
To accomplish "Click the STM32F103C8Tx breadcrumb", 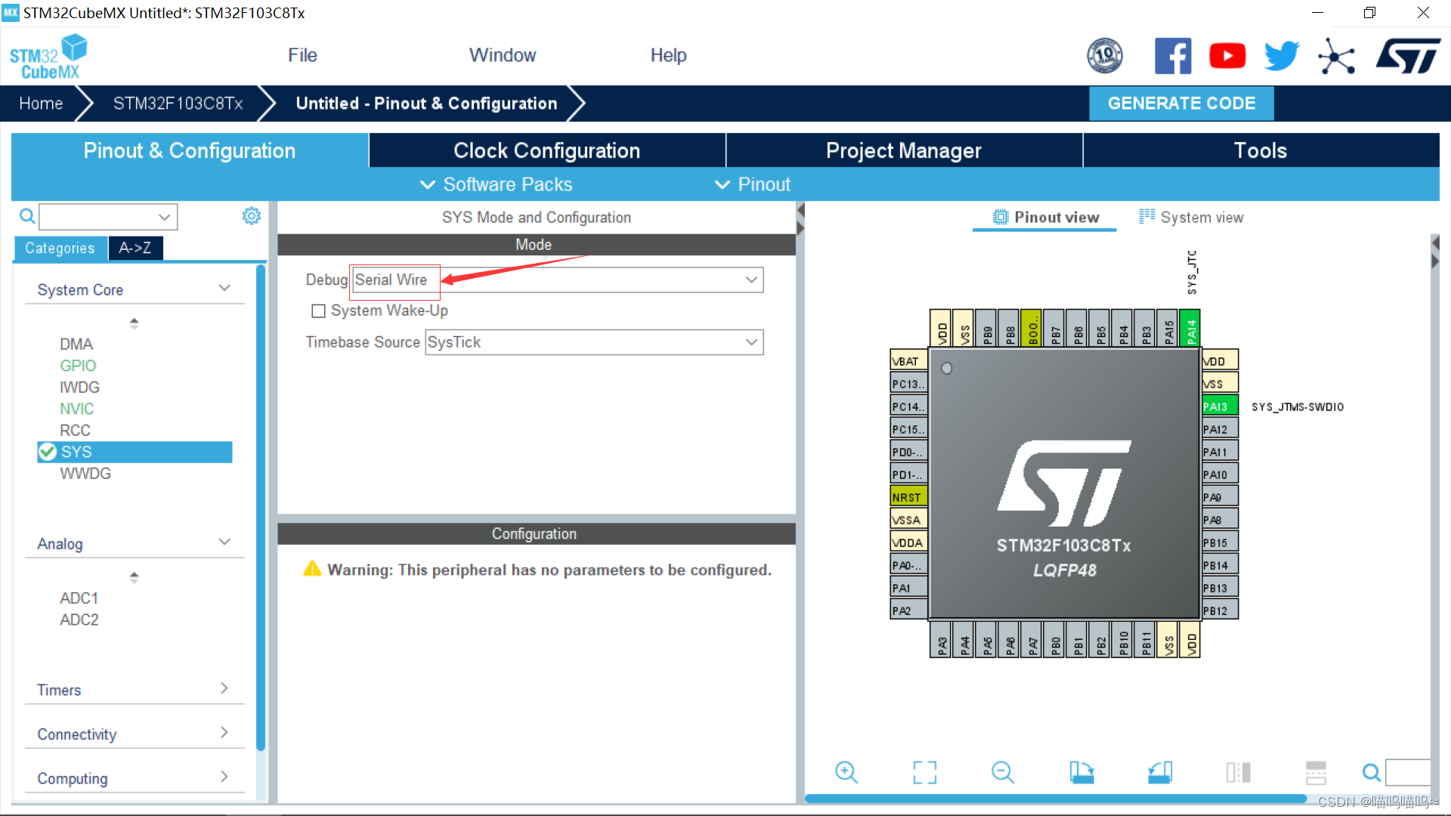I will point(178,104).
